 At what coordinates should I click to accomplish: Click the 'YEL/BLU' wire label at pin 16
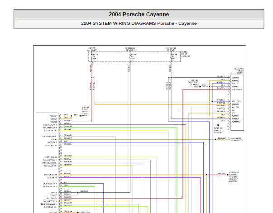(67, 159)
